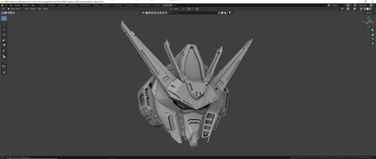Open the Render menu
This screenshot has height=159, width=376.
tap(18, 5)
